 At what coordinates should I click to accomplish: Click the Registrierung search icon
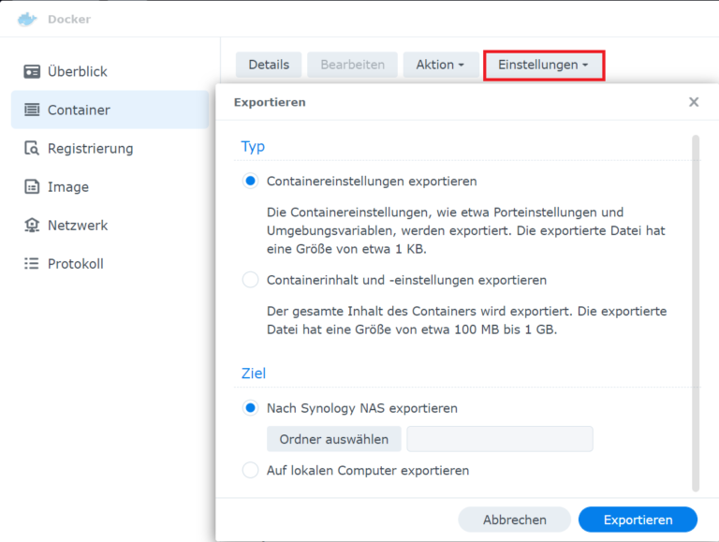coord(32,148)
